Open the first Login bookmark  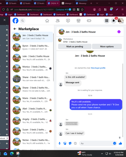coord(9,14)
